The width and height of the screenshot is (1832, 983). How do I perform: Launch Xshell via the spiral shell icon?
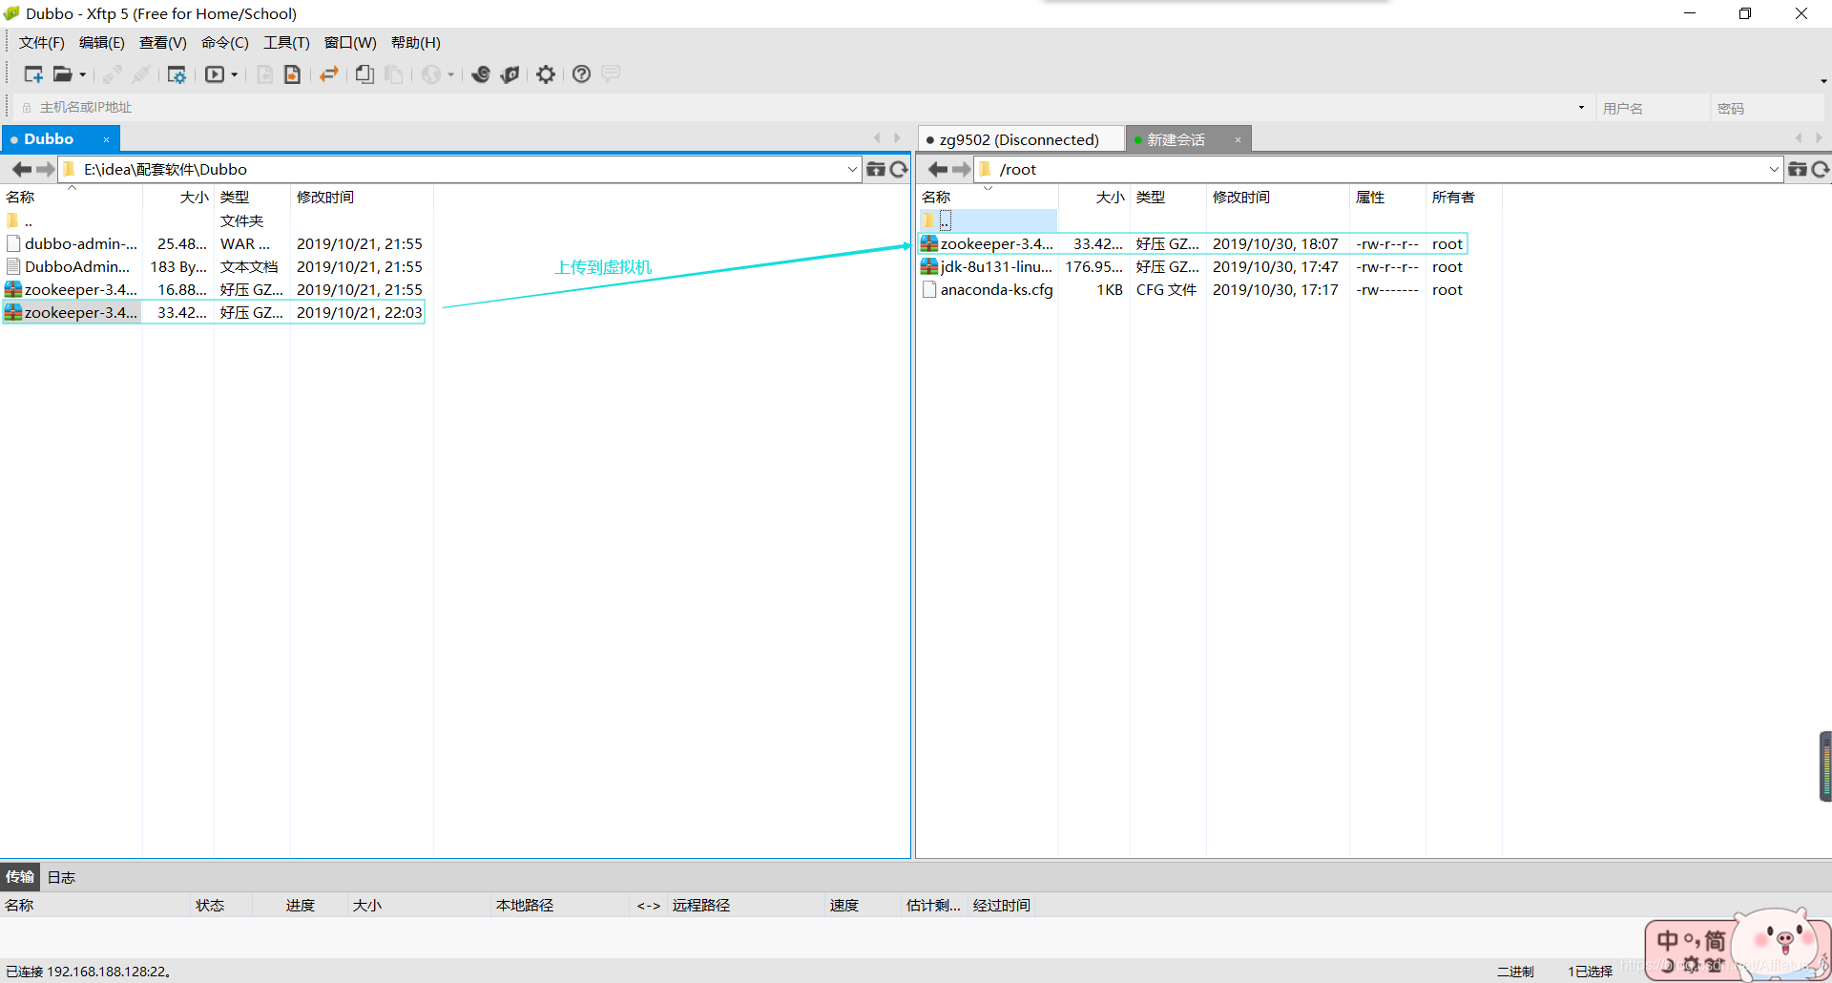pos(481,74)
